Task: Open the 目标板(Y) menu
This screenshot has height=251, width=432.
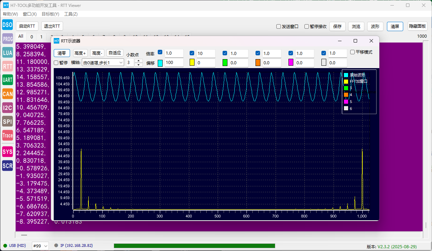Action: (50, 14)
